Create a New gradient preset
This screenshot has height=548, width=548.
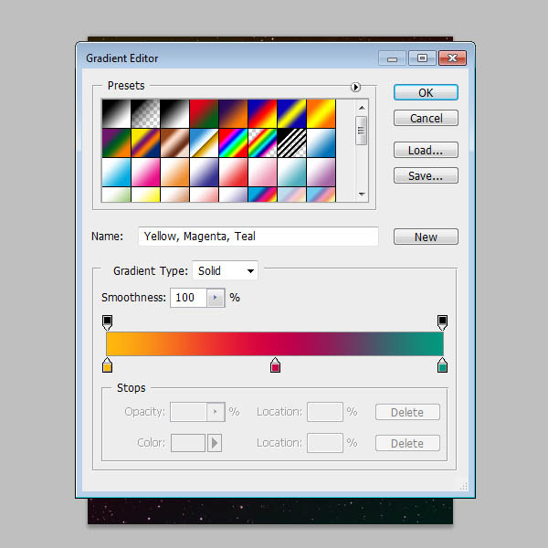pyautogui.click(x=426, y=237)
